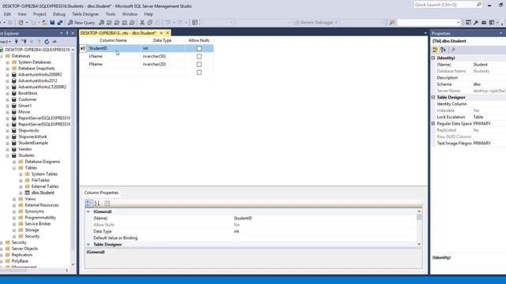This screenshot has width=506, height=284.
Task: Collapse the Tables folder
Action: [x=14, y=168]
